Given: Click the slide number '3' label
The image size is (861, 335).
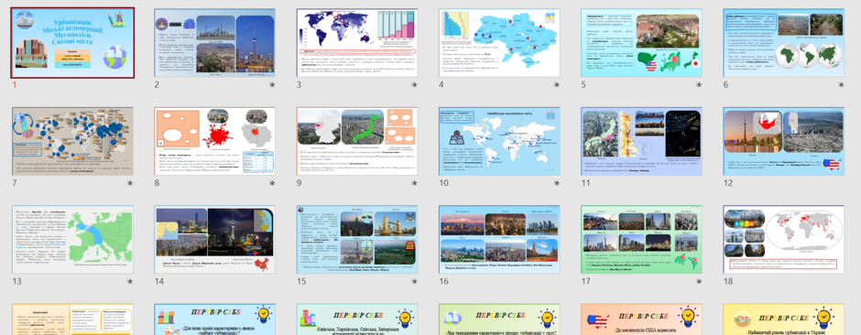Looking at the screenshot, I should 299,84.
